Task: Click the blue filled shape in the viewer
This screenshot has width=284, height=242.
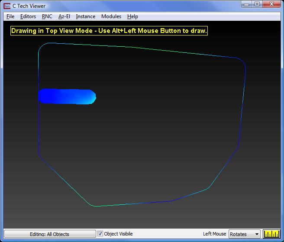Action: click(67, 97)
